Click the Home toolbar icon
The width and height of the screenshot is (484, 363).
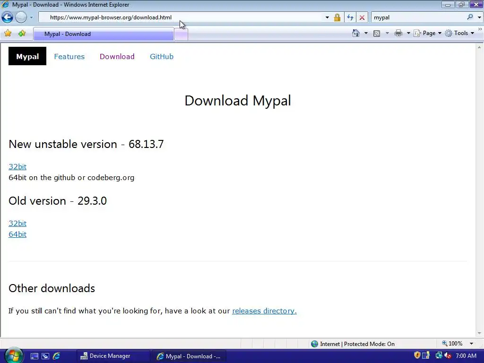(x=355, y=33)
